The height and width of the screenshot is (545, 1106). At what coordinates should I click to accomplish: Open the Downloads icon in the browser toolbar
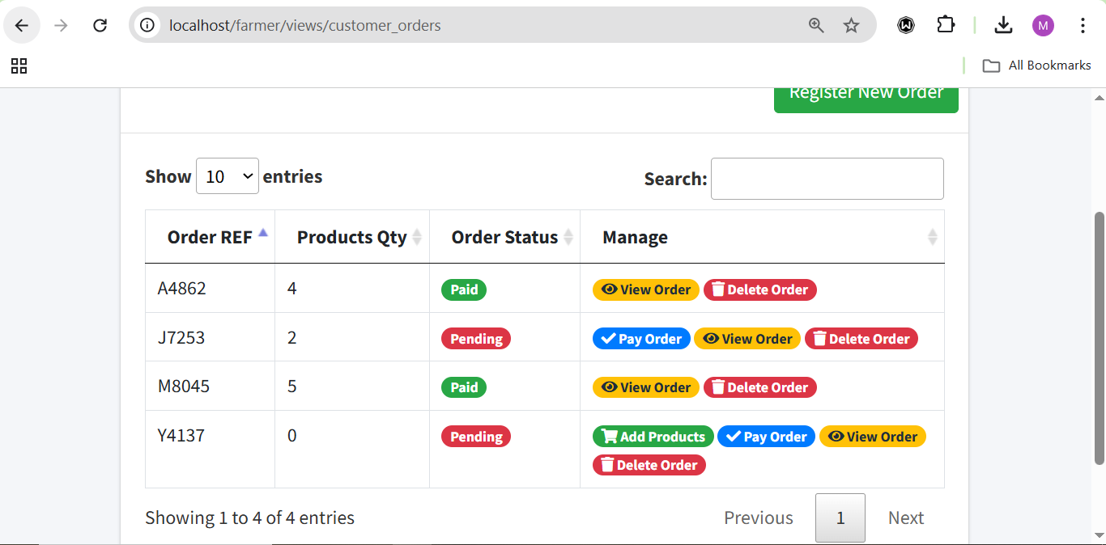point(1003,25)
